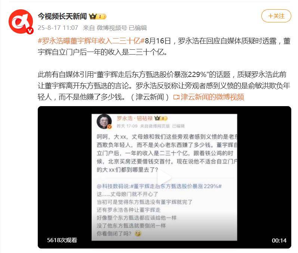Click the video icon before 津云新闻的微博视频
Viewport: 298px width, 253px height.
[x=176, y=97]
